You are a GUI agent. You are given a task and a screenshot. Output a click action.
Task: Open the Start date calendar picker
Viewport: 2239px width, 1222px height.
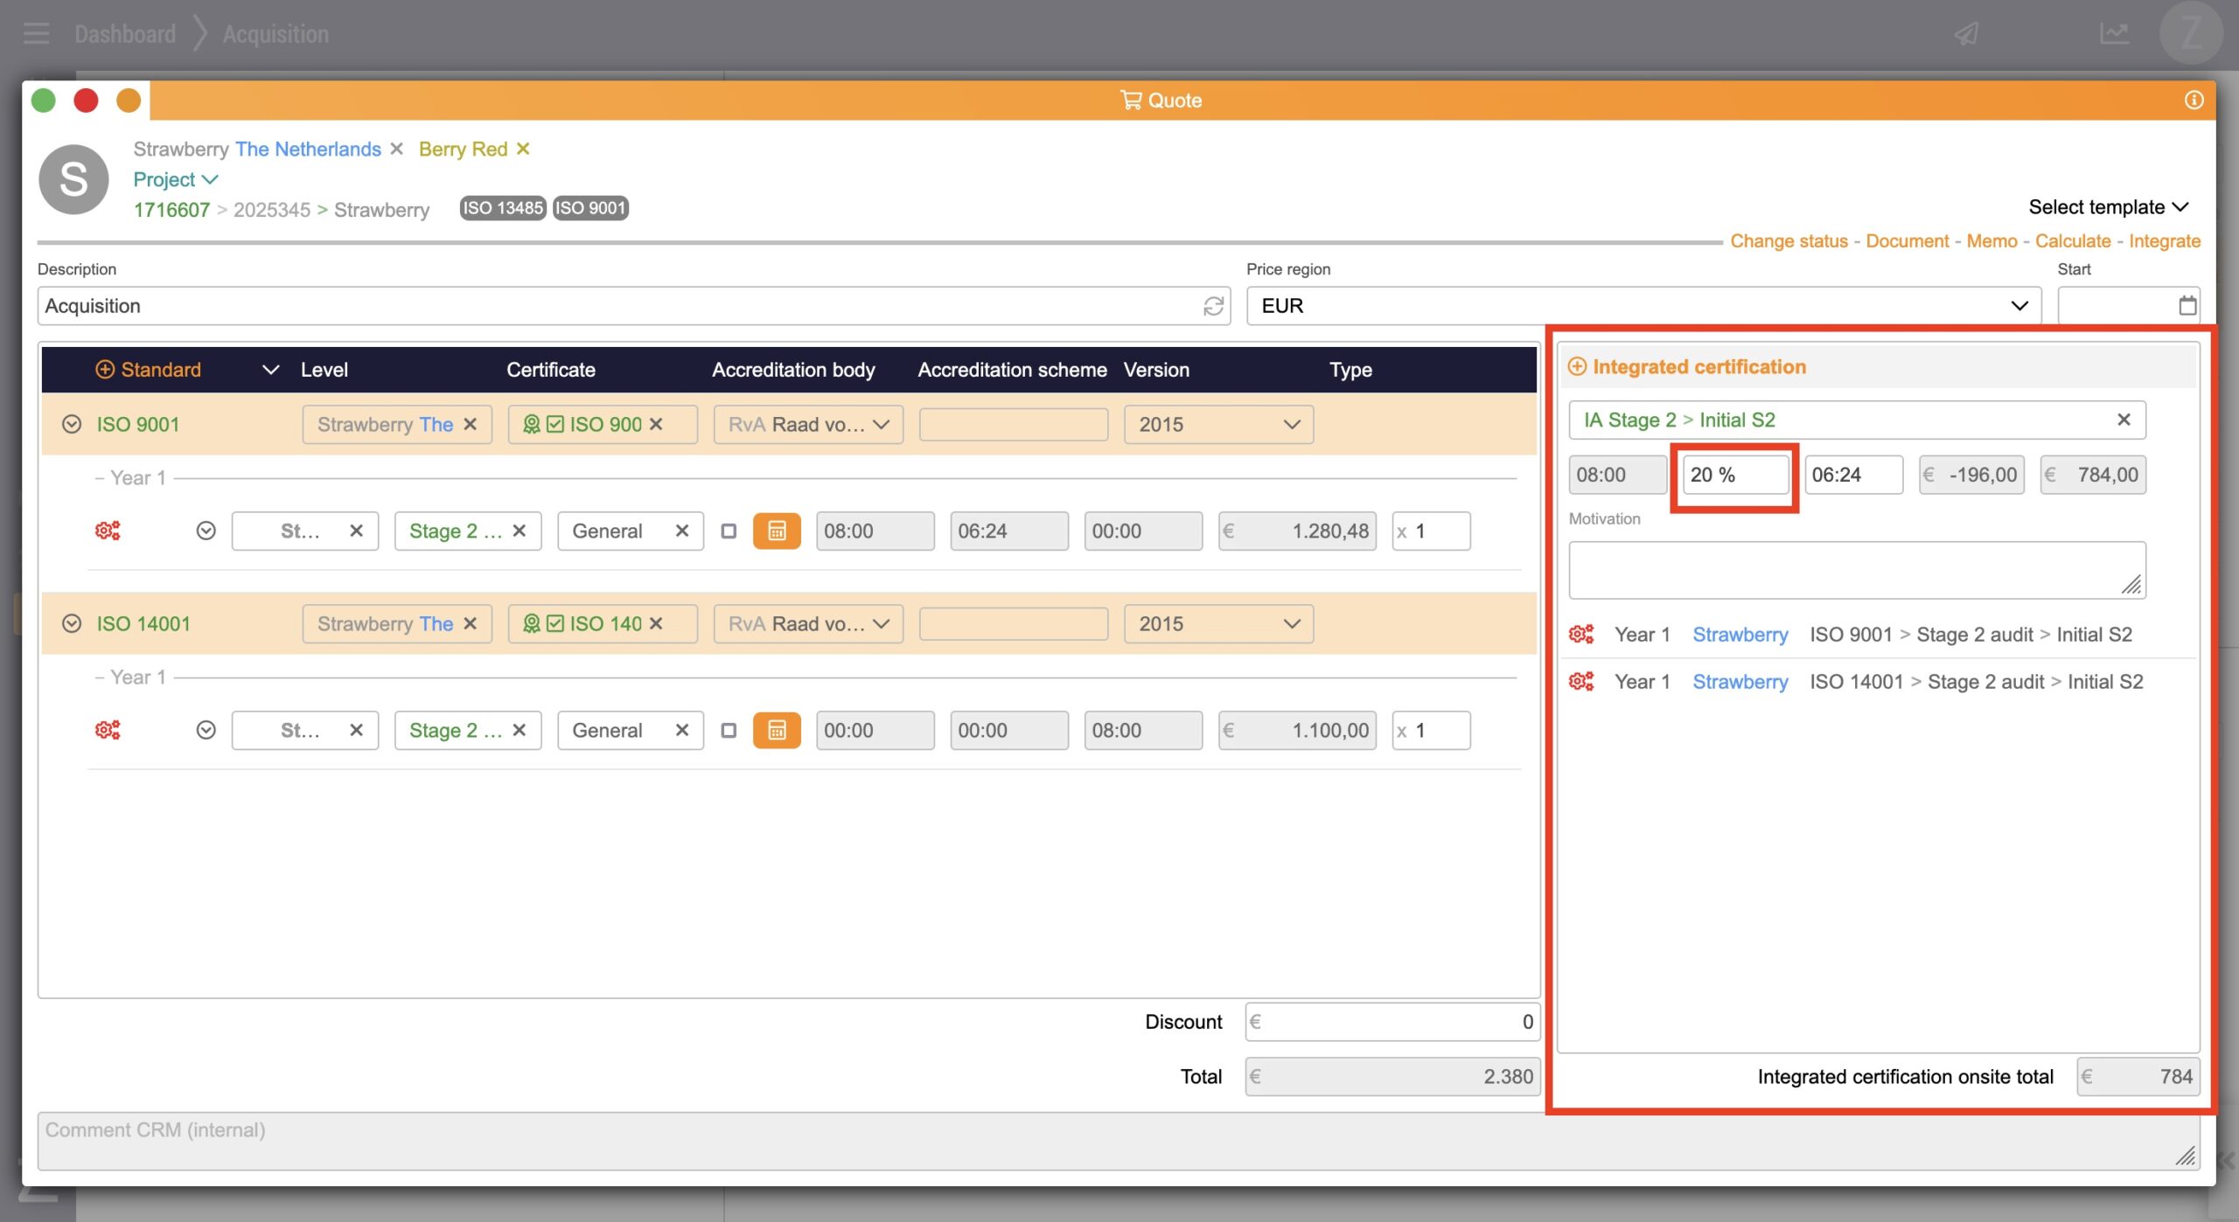click(x=2187, y=306)
